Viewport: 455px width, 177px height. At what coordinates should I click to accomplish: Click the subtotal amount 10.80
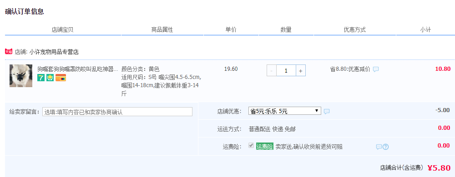443,69
